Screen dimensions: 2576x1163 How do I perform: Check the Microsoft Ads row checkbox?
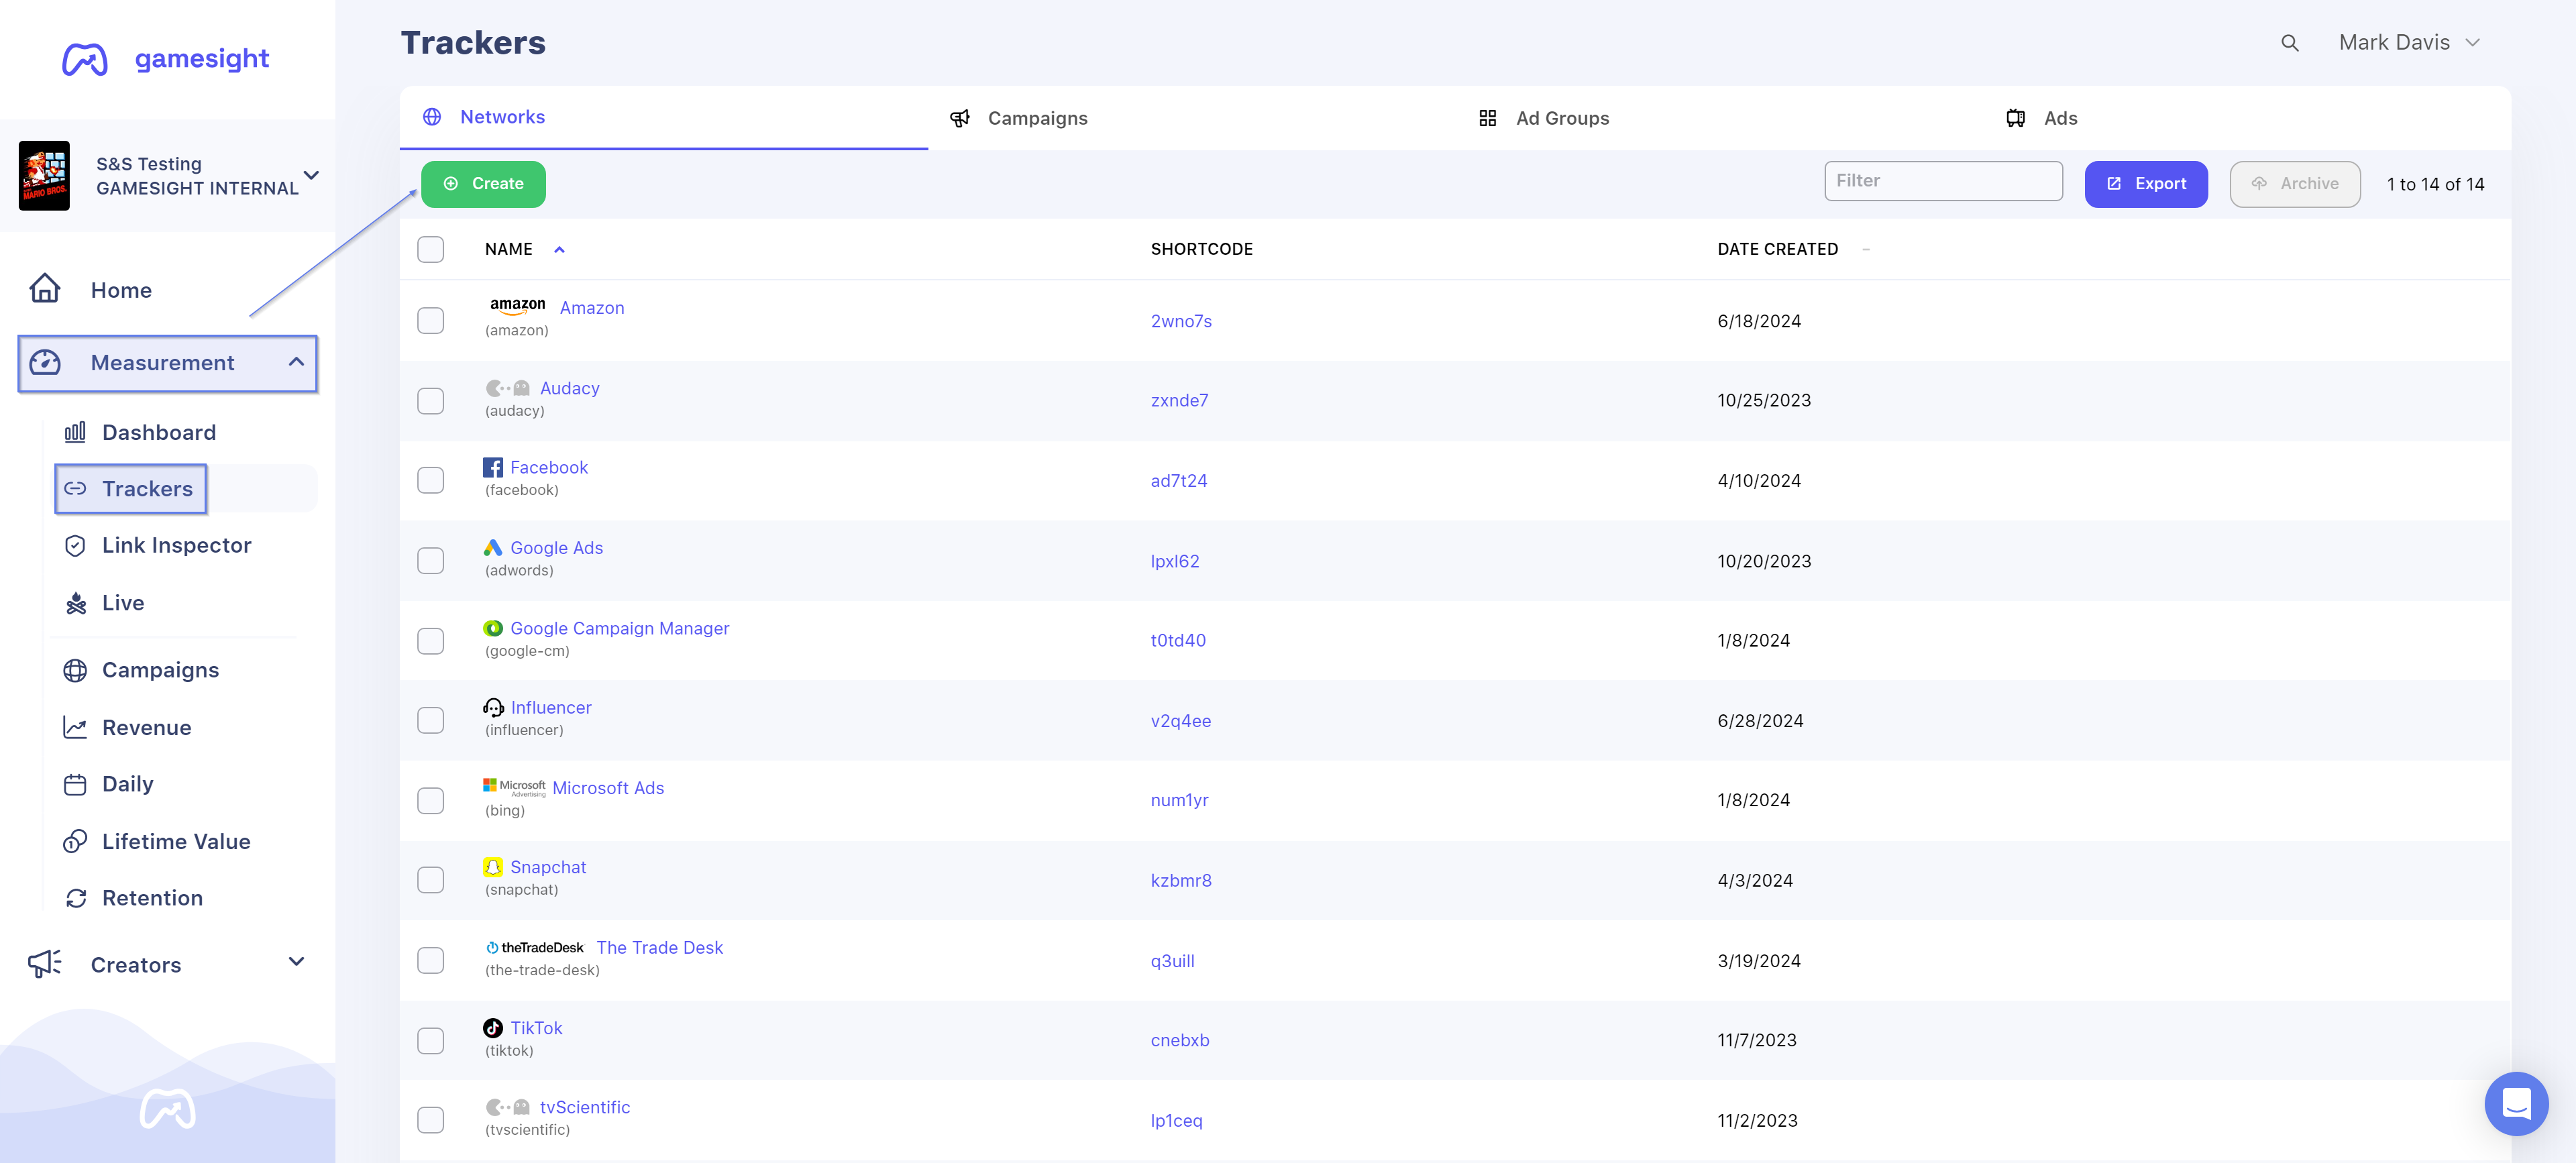click(430, 800)
